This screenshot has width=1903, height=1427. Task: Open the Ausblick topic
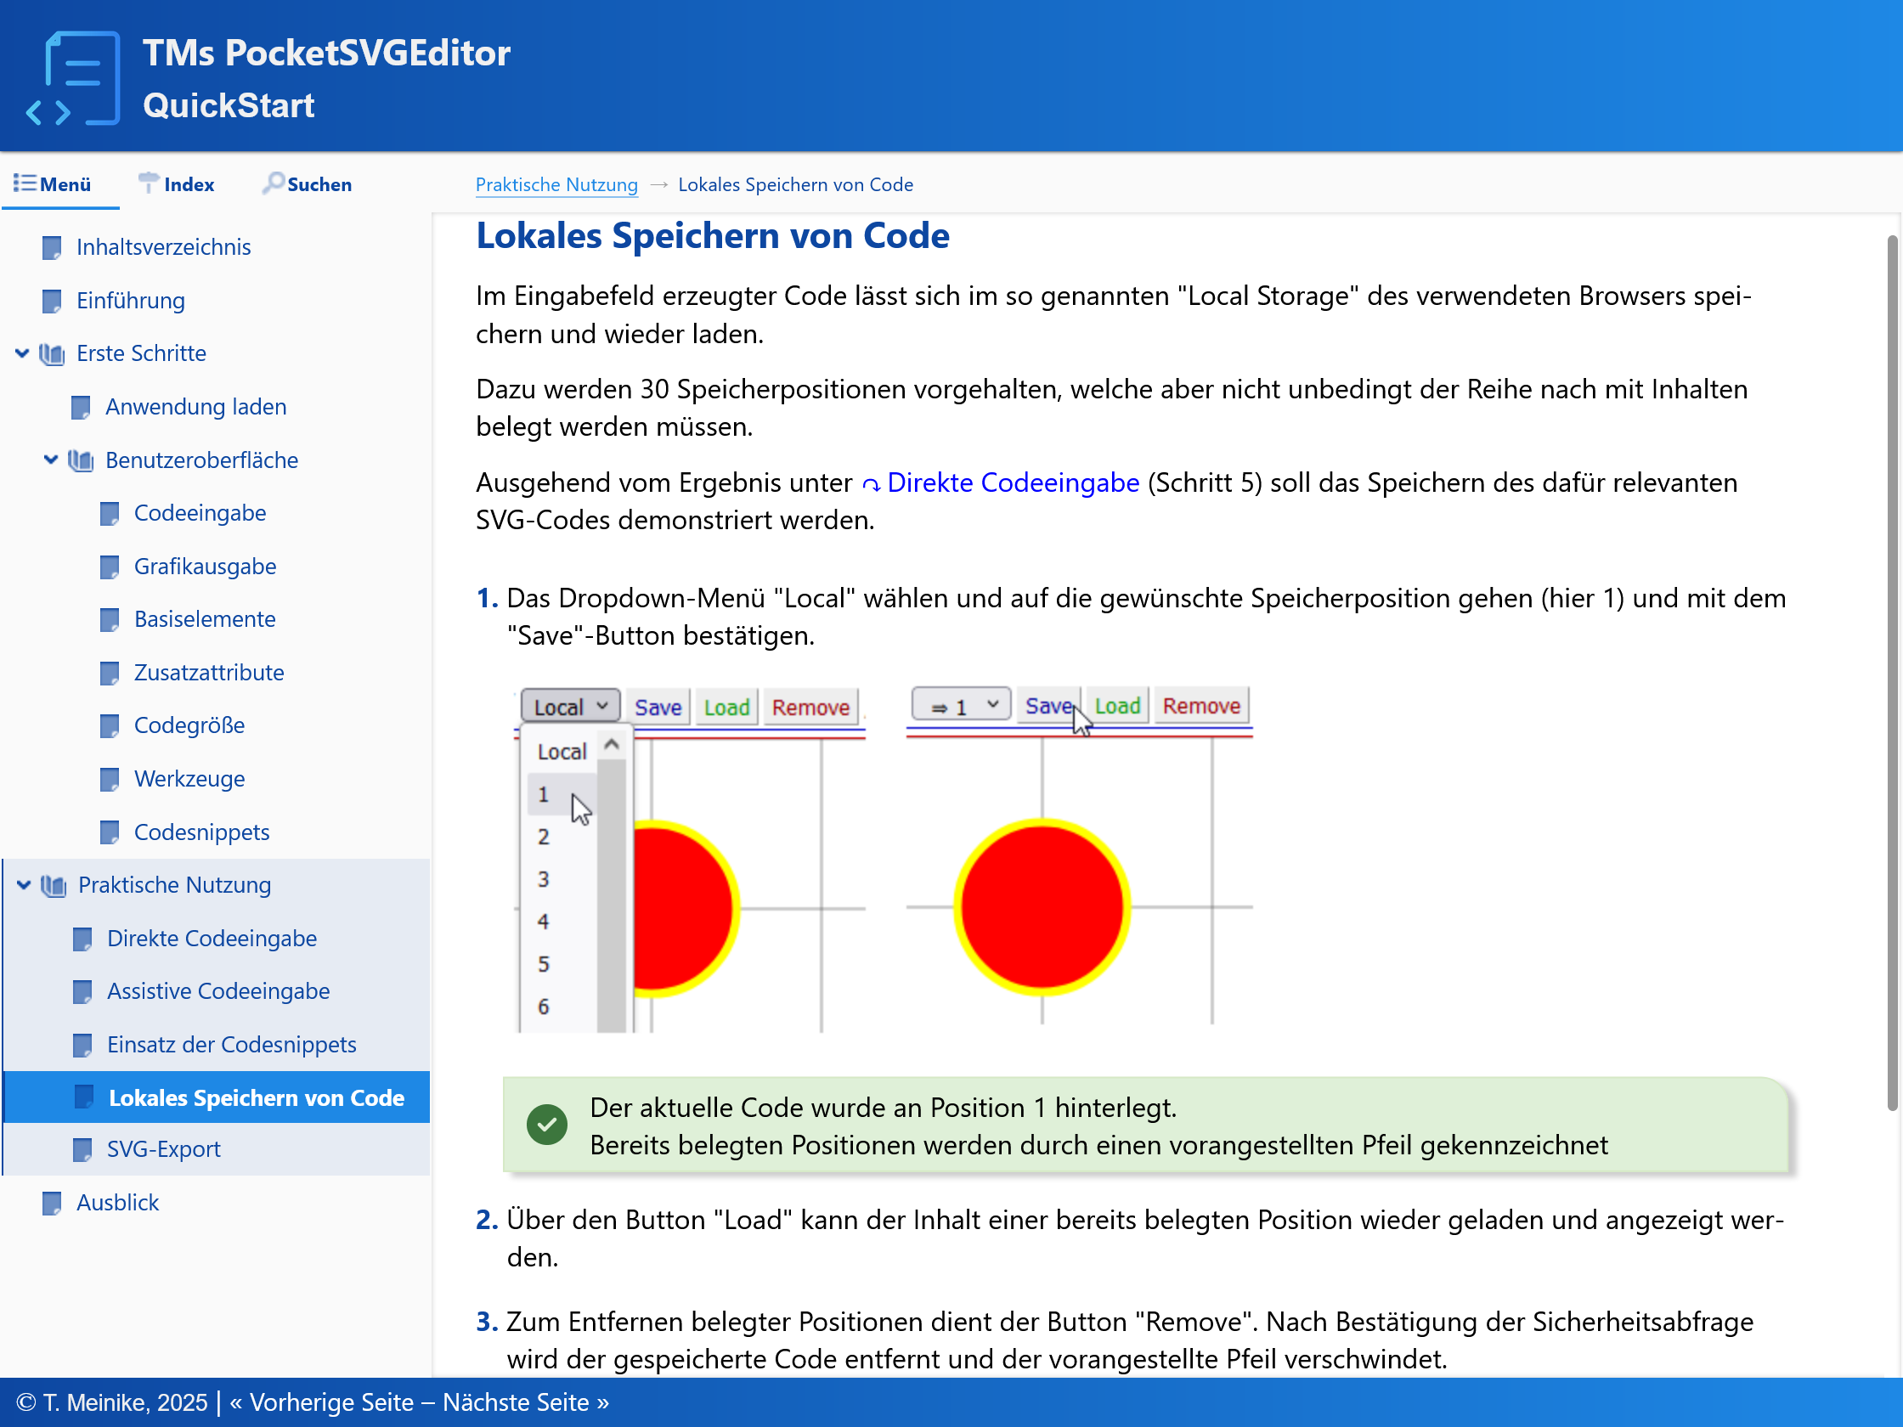coord(118,1203)
